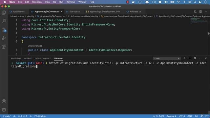
Task: Close the terminal panel
Action: 206,58
